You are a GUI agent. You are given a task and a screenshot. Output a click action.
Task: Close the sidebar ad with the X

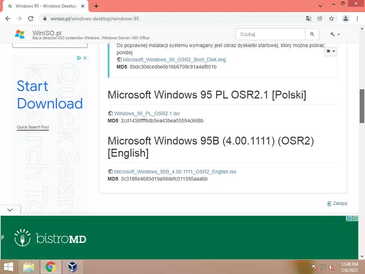tap(85, 58)
